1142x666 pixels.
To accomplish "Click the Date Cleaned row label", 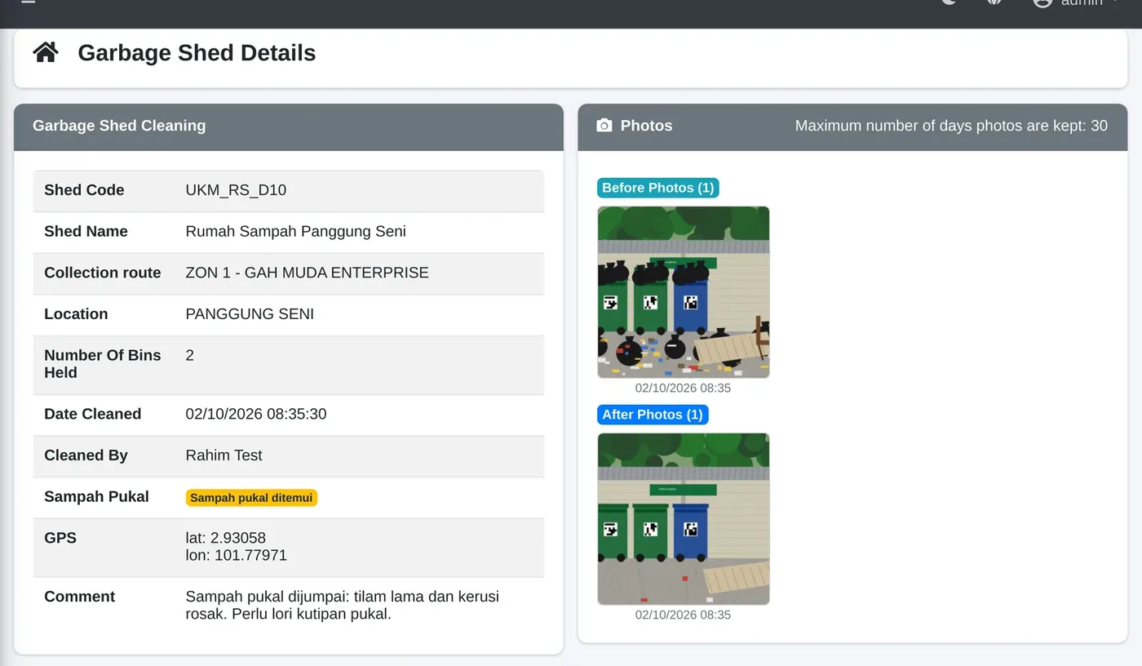I will point(93,415).
